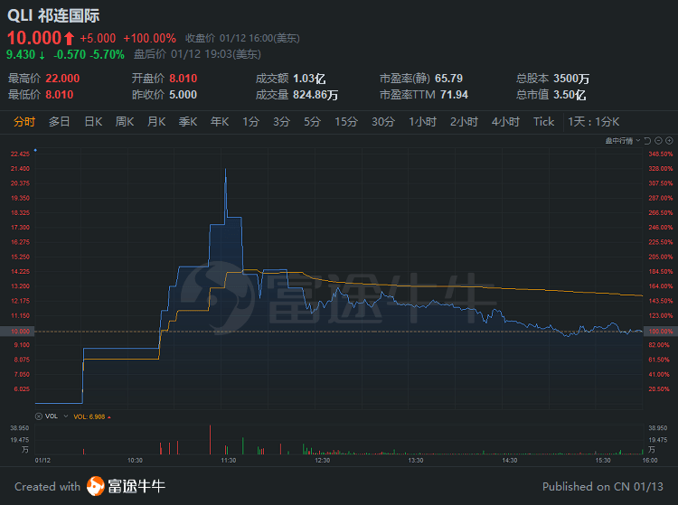Viewport: 678px width, 505px height.
Task: Switch to the 分时 intraday tab
Action: click(24, 122)
